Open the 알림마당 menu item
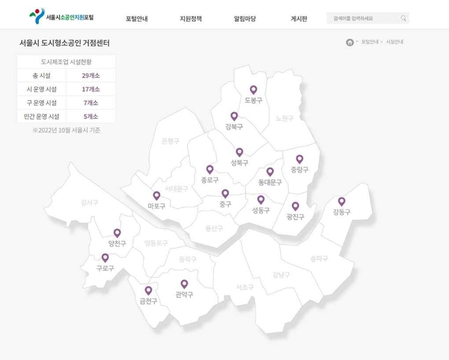The image size is (449, 360). [245, 18]
